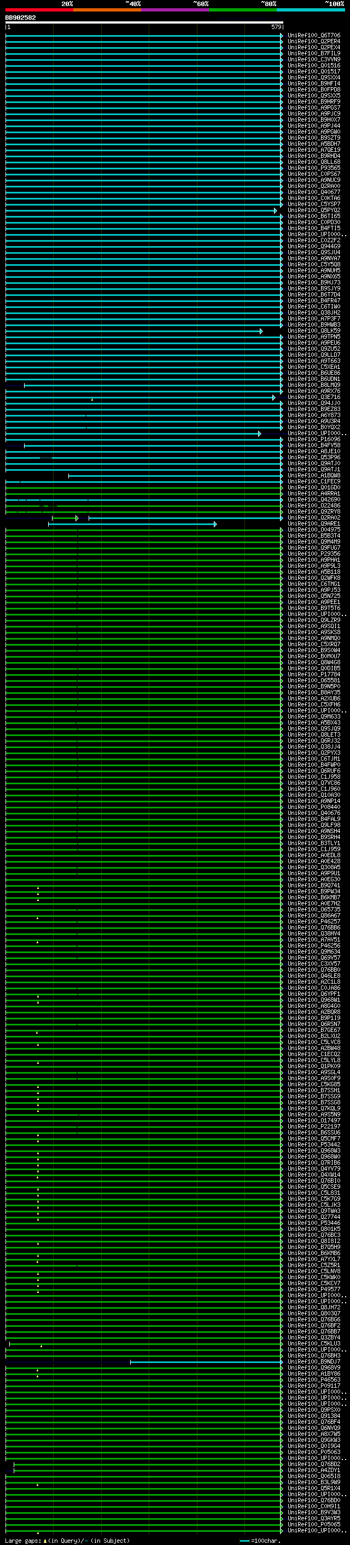Select label UniRef100_P29356
Viewport: 350px width, 1545px height.
(x=314, y=554)
